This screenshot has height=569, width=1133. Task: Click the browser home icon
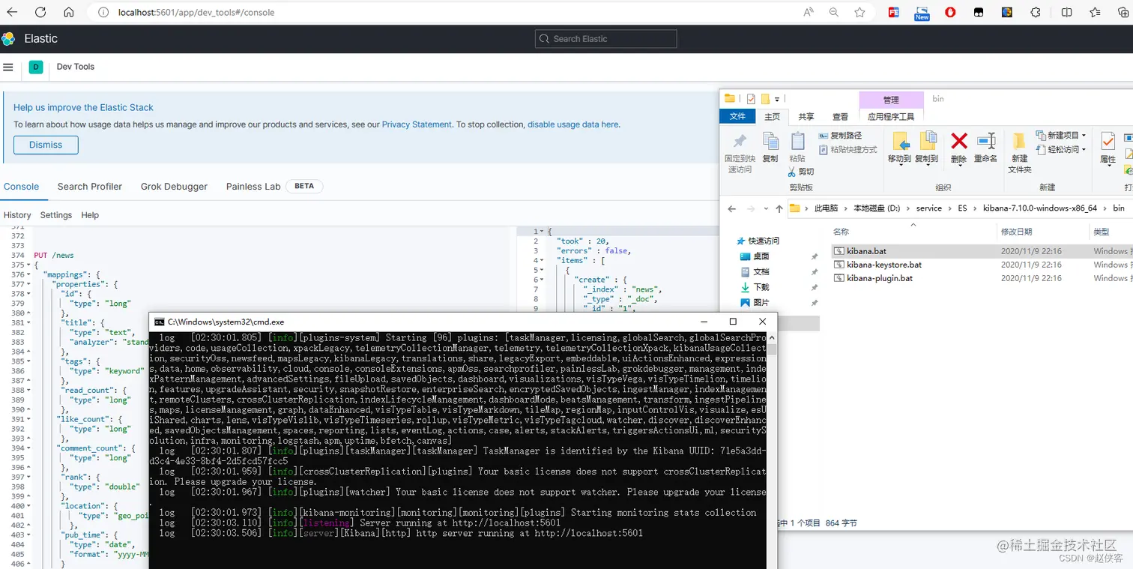click(68, 13)
